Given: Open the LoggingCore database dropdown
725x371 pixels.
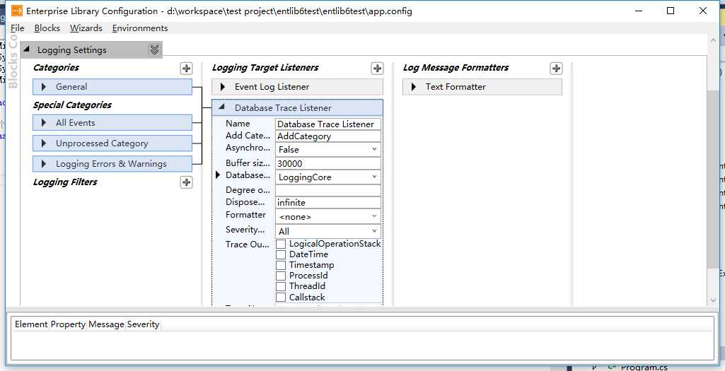Looking at the screenshot, I should (328, 177).
